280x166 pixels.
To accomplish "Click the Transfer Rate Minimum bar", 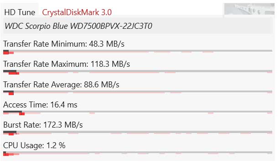I will [138, 52].
